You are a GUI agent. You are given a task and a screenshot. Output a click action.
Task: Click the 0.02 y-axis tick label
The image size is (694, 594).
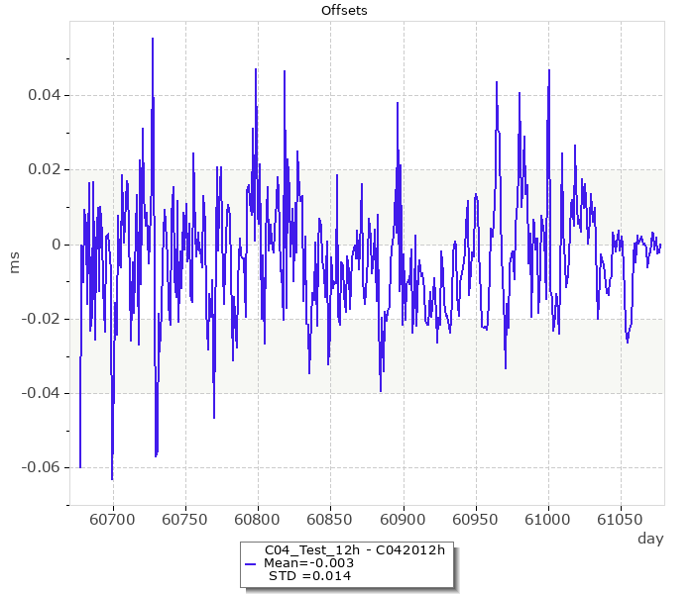(41, 169)
